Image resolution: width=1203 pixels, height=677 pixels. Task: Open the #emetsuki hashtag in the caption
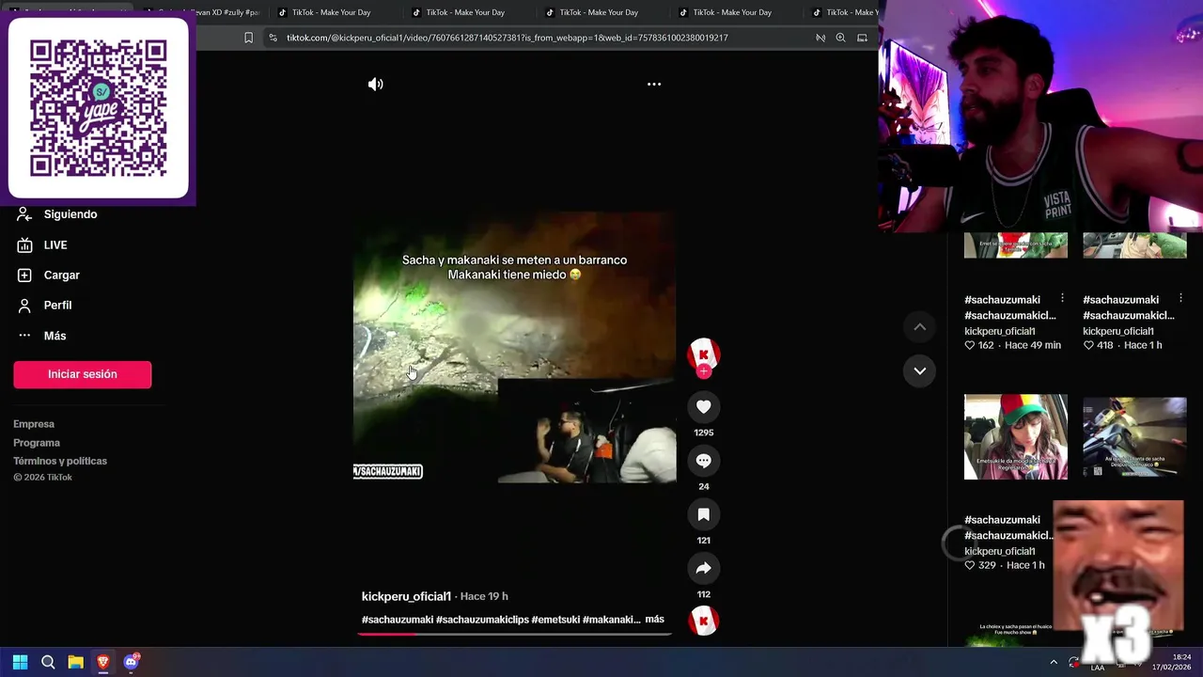coord(555,620)
